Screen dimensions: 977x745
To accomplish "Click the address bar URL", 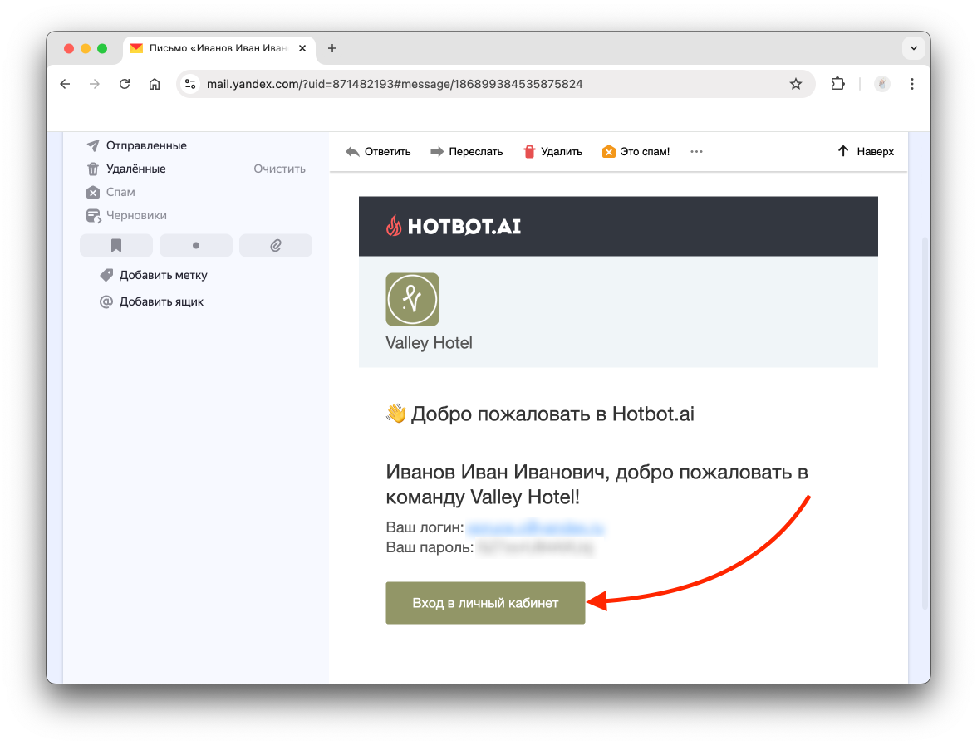I will click(395, 84).
